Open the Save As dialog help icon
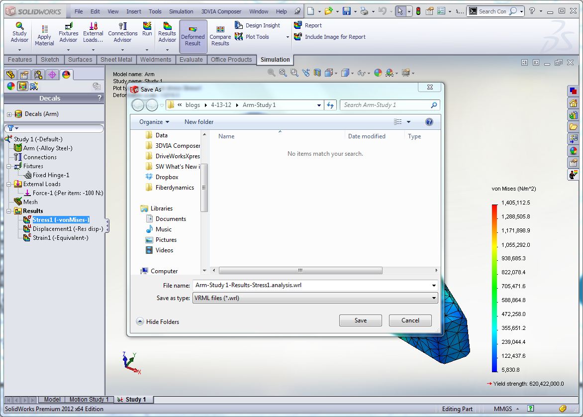 point(429,122)
